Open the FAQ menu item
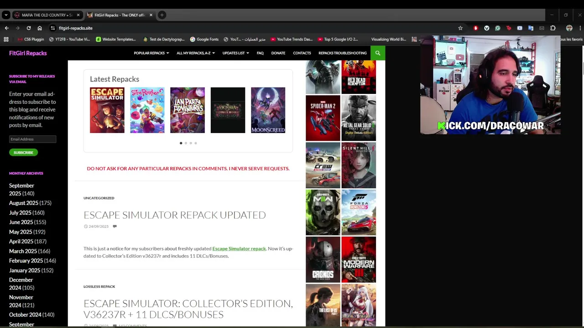This screenshot has height=328, width=584. pyautogui.click(x=260, y=53)
